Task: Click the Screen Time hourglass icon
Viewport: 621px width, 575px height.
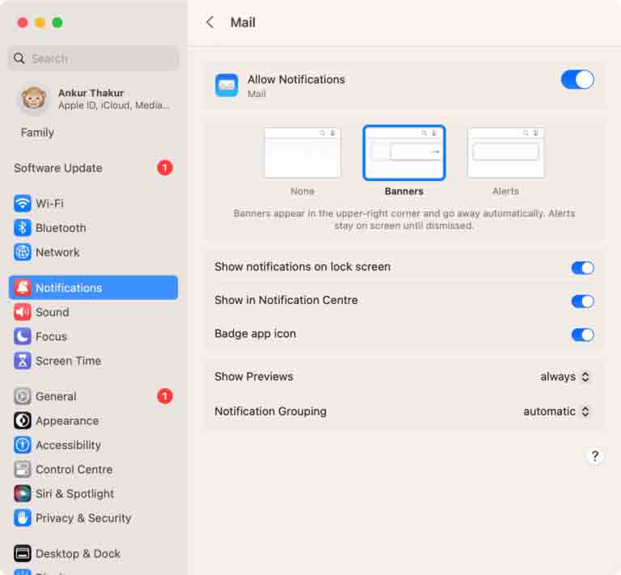Action: 23,361
